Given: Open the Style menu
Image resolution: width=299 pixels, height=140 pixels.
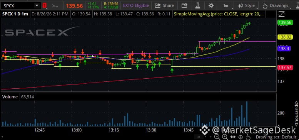Looking at the screenshot, I should (x=246, y=5).
